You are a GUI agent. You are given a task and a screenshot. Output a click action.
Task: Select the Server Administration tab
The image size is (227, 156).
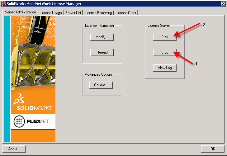pos(21,12)
